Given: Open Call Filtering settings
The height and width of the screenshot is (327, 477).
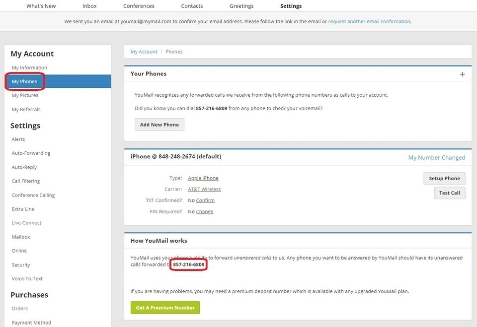Looking at the screenshot, I should [x=25, y=181].
